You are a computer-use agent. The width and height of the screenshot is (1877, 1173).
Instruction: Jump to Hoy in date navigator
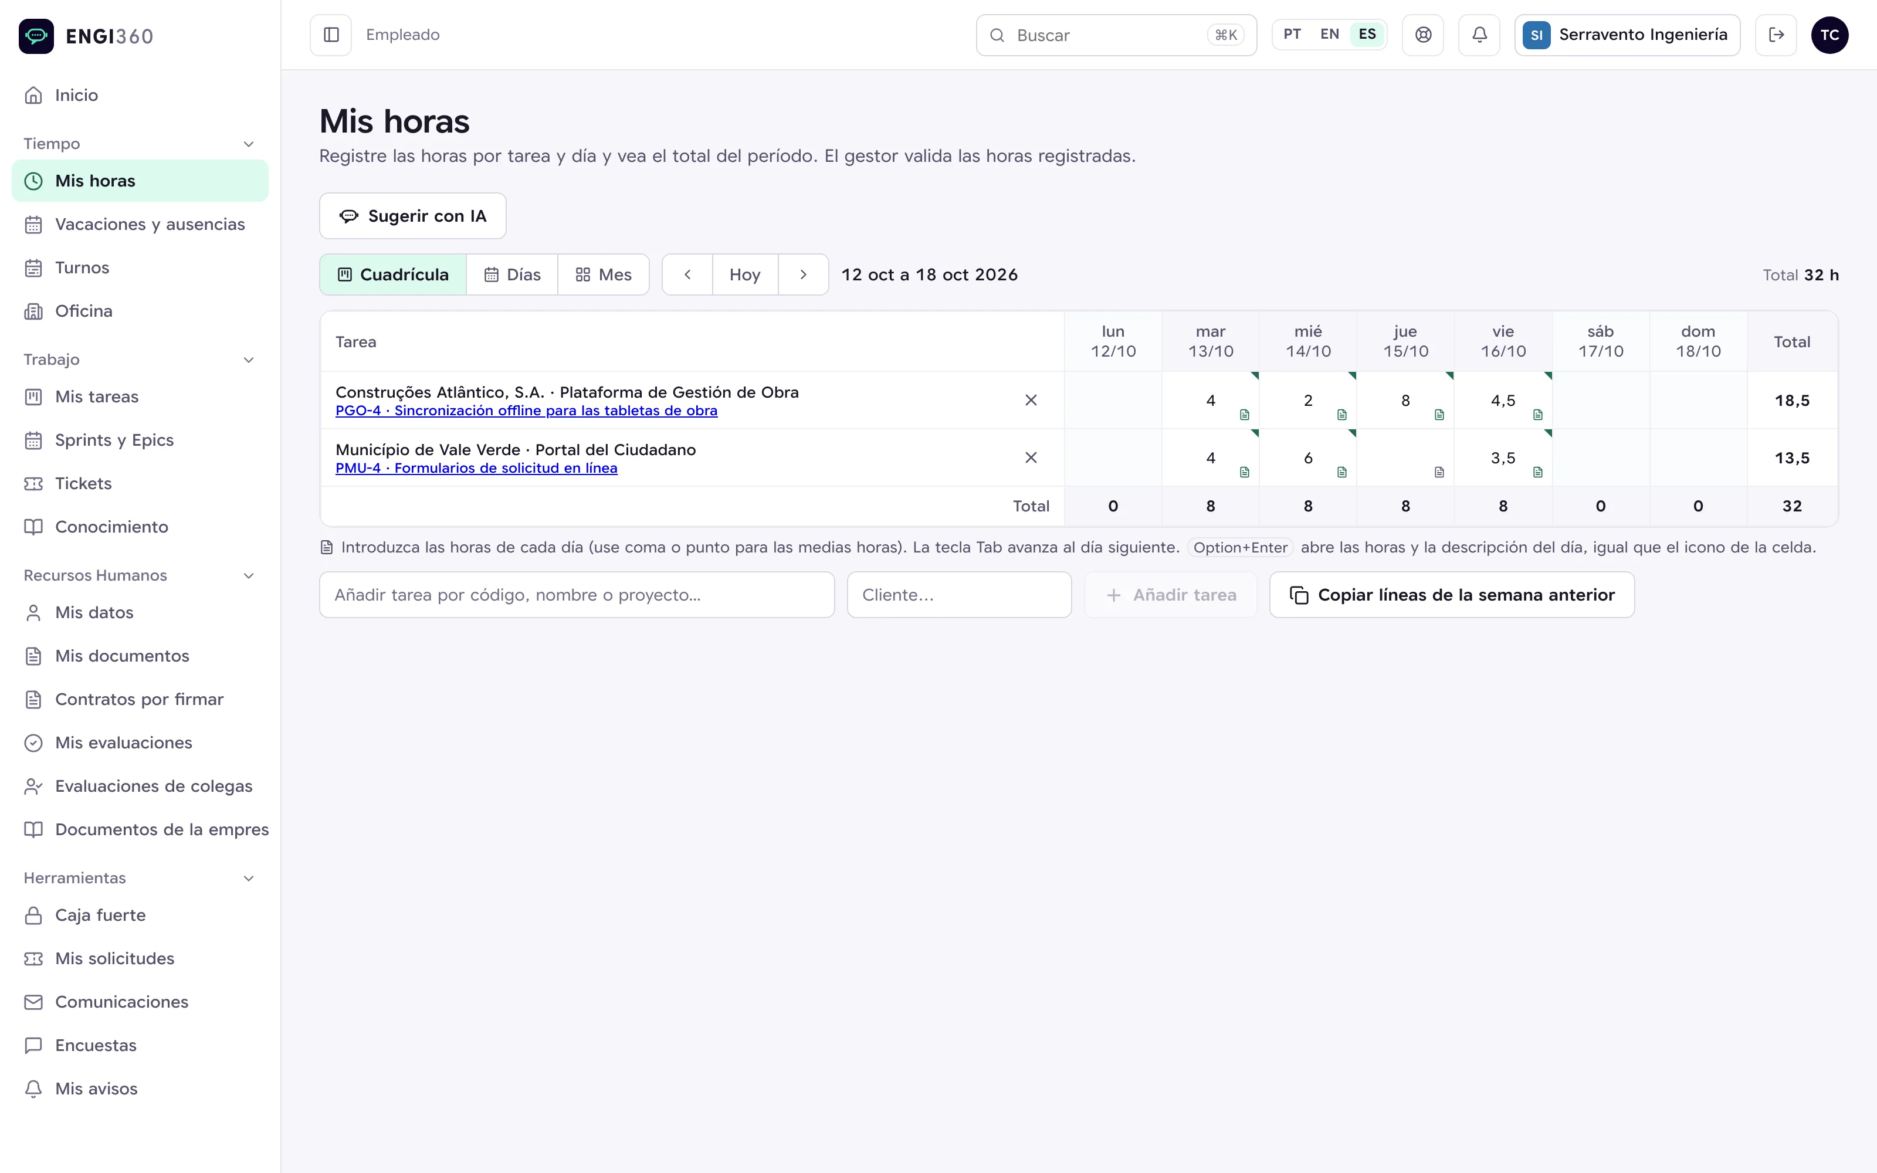(746, 274)
